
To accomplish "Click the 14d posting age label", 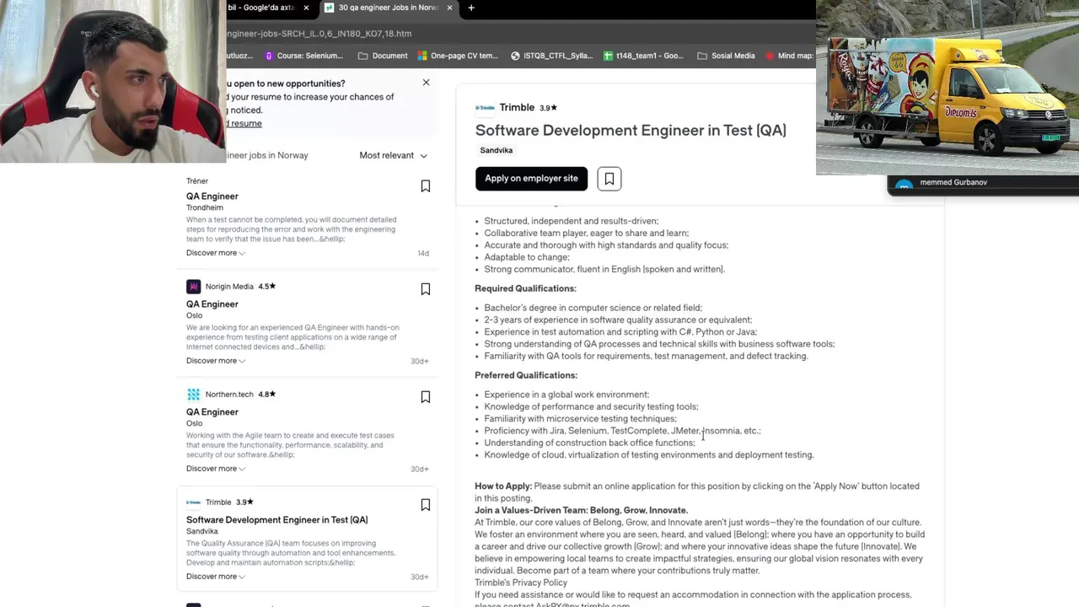I will tap(423, 253).
